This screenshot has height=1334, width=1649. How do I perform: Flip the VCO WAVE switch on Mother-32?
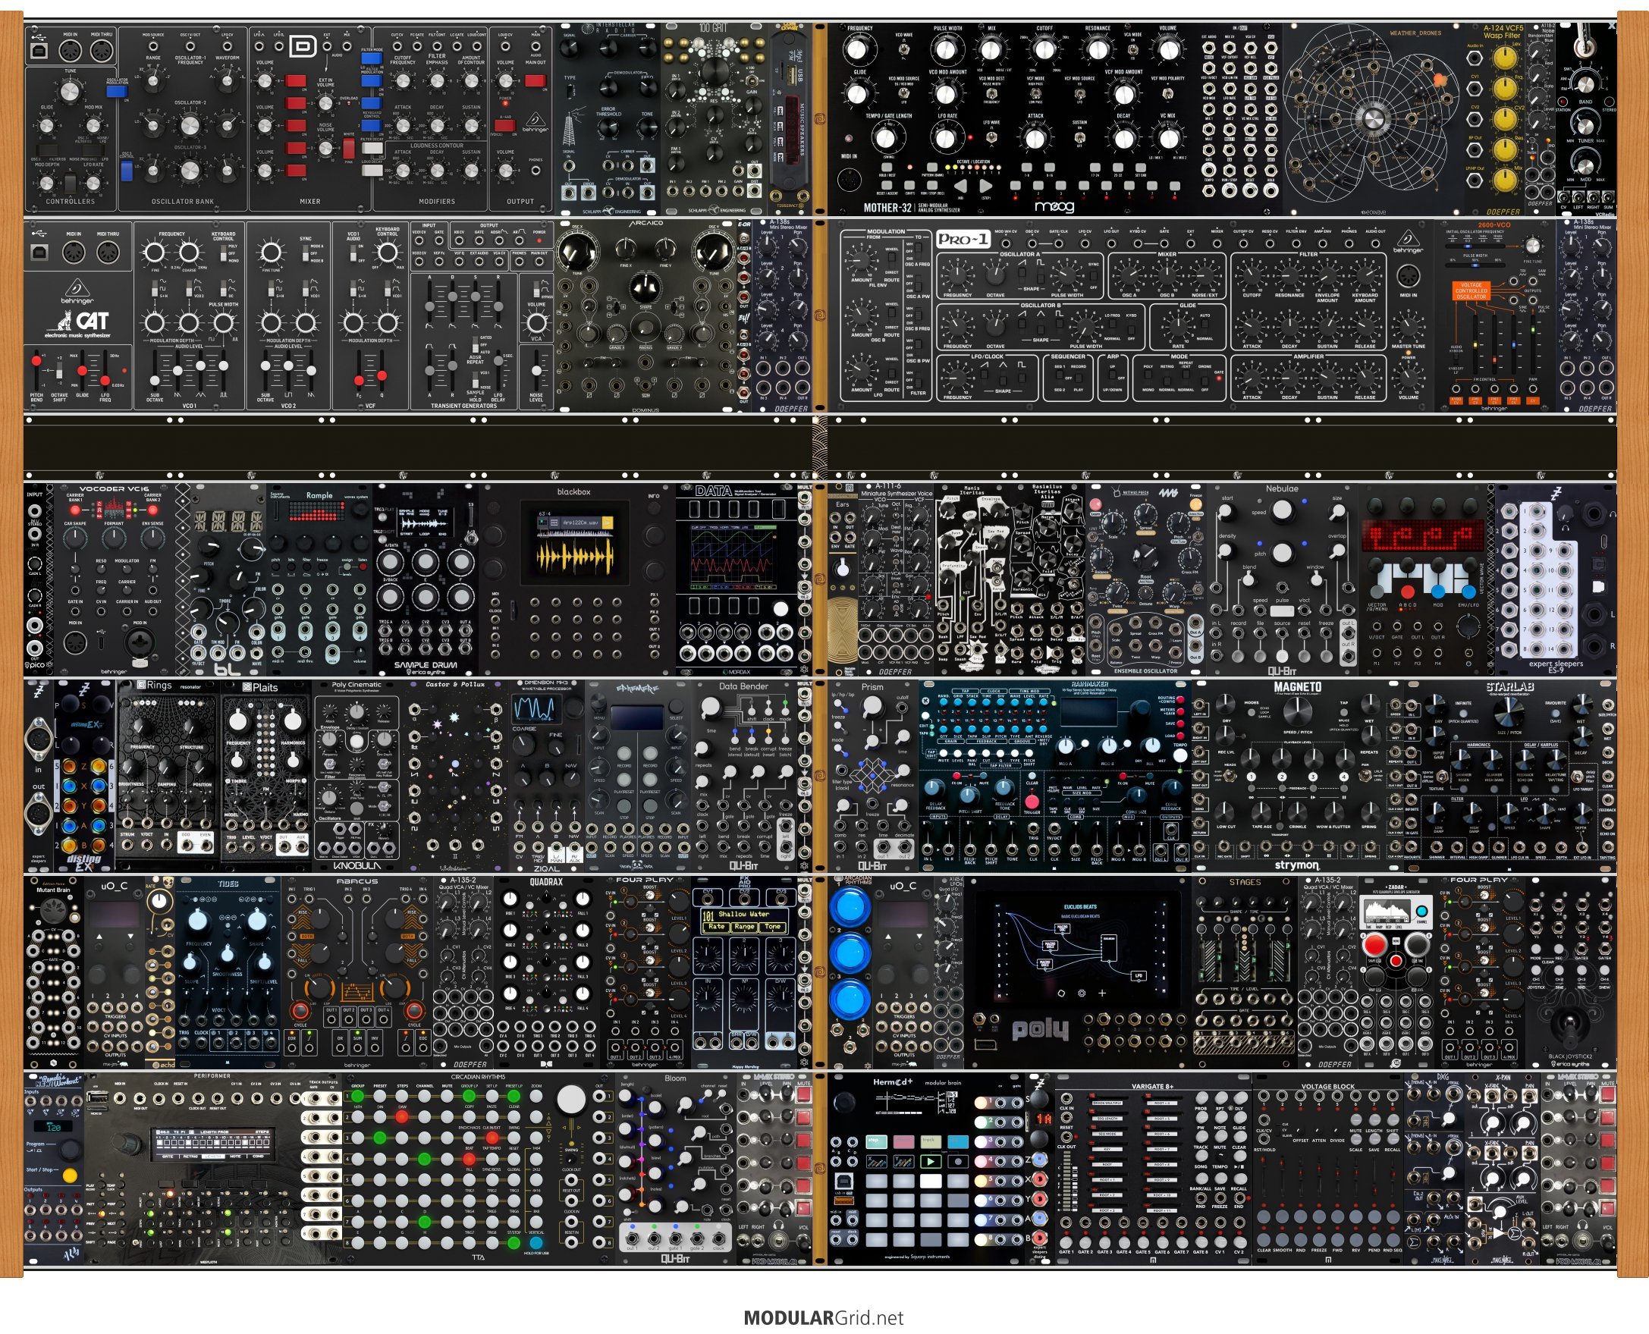click(x=904, y=50)
